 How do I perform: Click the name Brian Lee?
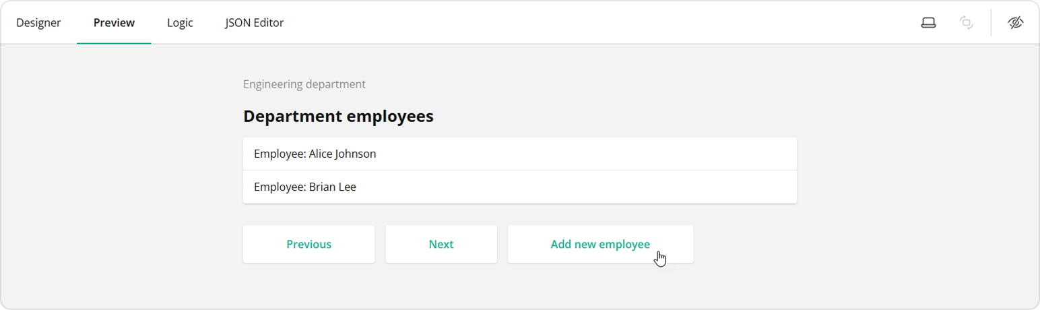pos(332,187)
